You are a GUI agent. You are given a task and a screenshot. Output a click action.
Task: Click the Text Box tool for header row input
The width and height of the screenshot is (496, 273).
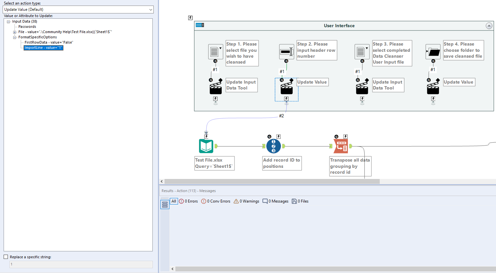click(x=286, y=51)
